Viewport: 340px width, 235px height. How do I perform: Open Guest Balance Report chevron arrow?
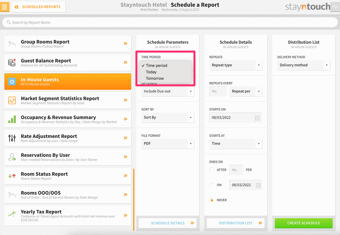(125, 62)
